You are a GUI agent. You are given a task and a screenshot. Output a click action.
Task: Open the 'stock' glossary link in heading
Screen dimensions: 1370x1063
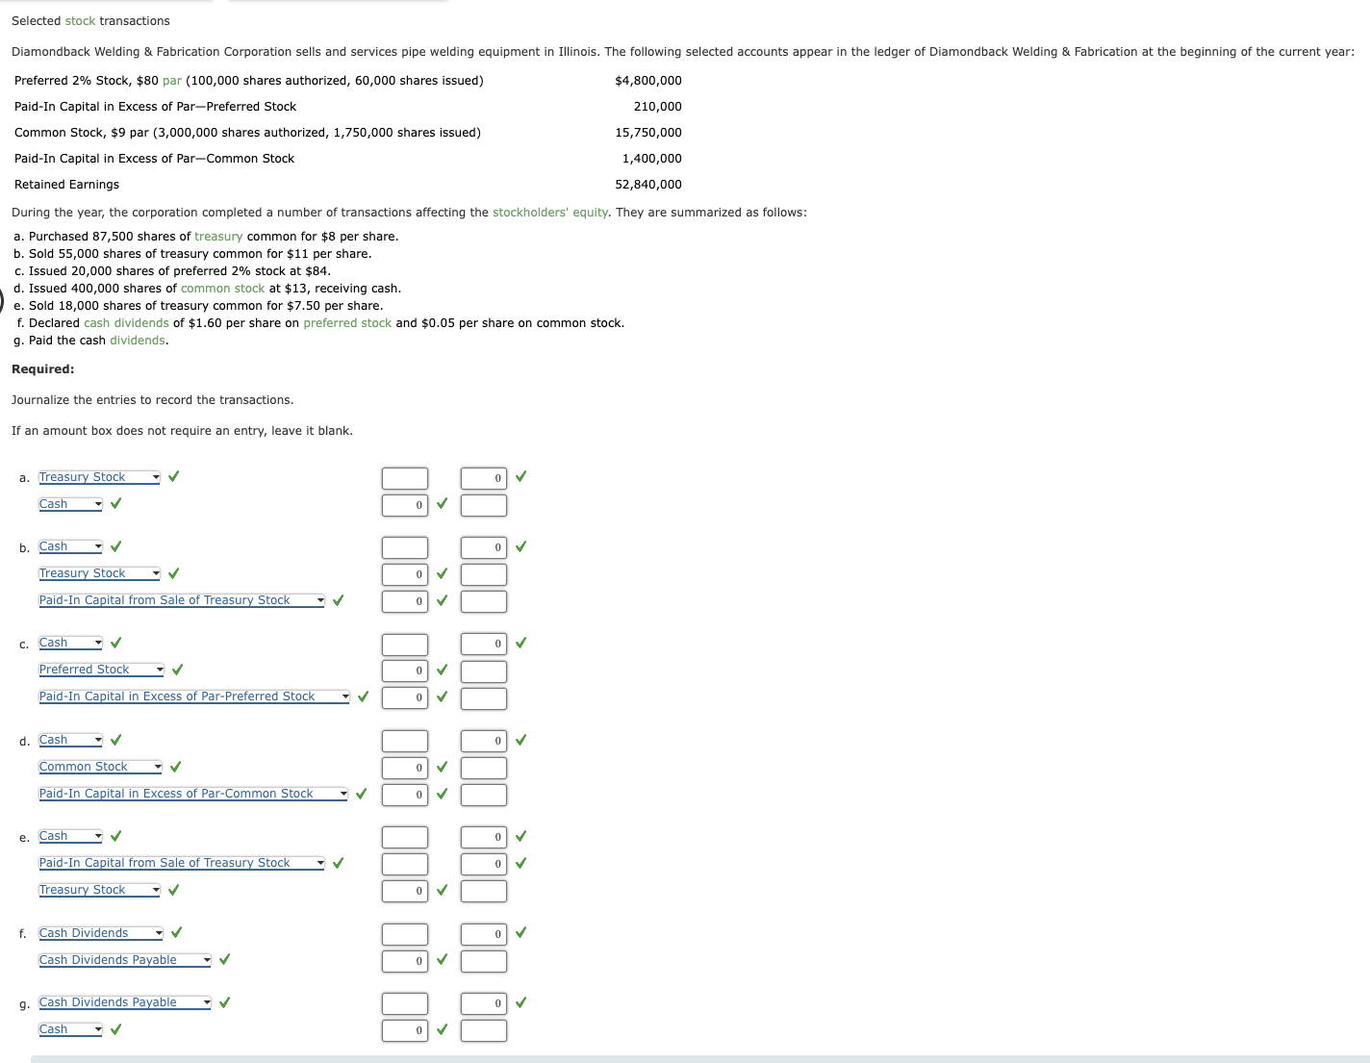tap(80, 21)
